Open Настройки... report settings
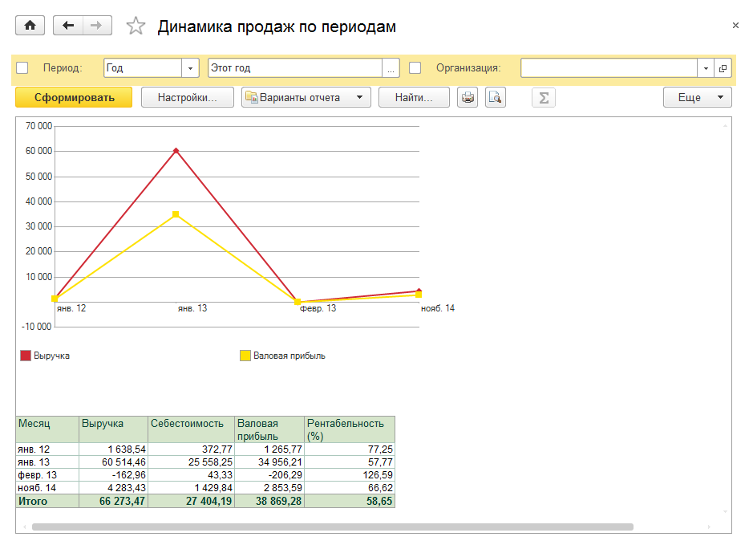 pos(188,98)
